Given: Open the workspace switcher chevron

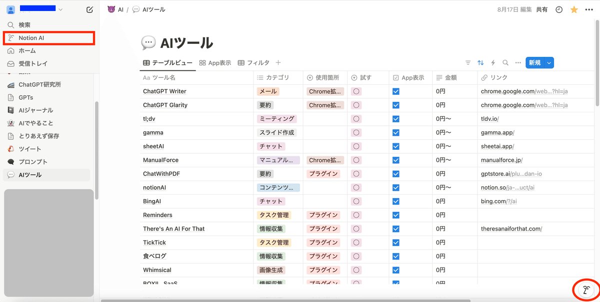Looking at the screenshot, I should 61,9.
